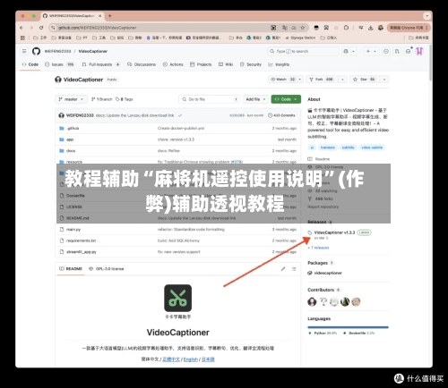
Task: Reload the page with the refresh icon
Action: [x=41, y=28]
